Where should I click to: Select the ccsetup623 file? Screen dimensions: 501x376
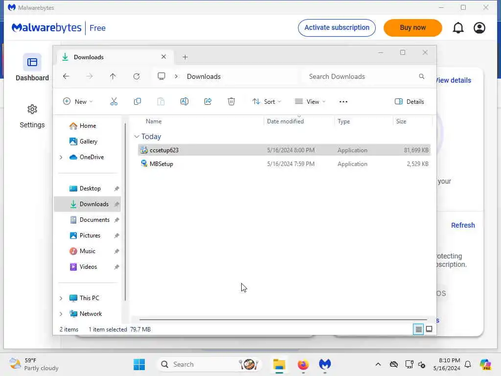tap(284, 150)
